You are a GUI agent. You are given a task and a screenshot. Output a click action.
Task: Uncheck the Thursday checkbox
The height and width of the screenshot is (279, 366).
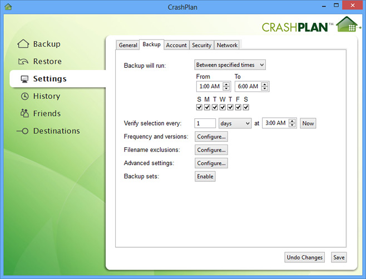click(230, 107)
